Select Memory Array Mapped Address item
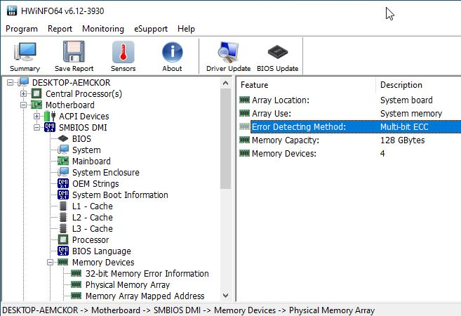Screen dimensions: 461x316 [x=145, y=296]
